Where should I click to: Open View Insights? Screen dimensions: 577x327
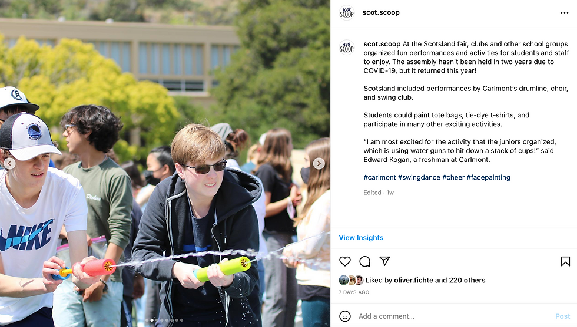361,238
